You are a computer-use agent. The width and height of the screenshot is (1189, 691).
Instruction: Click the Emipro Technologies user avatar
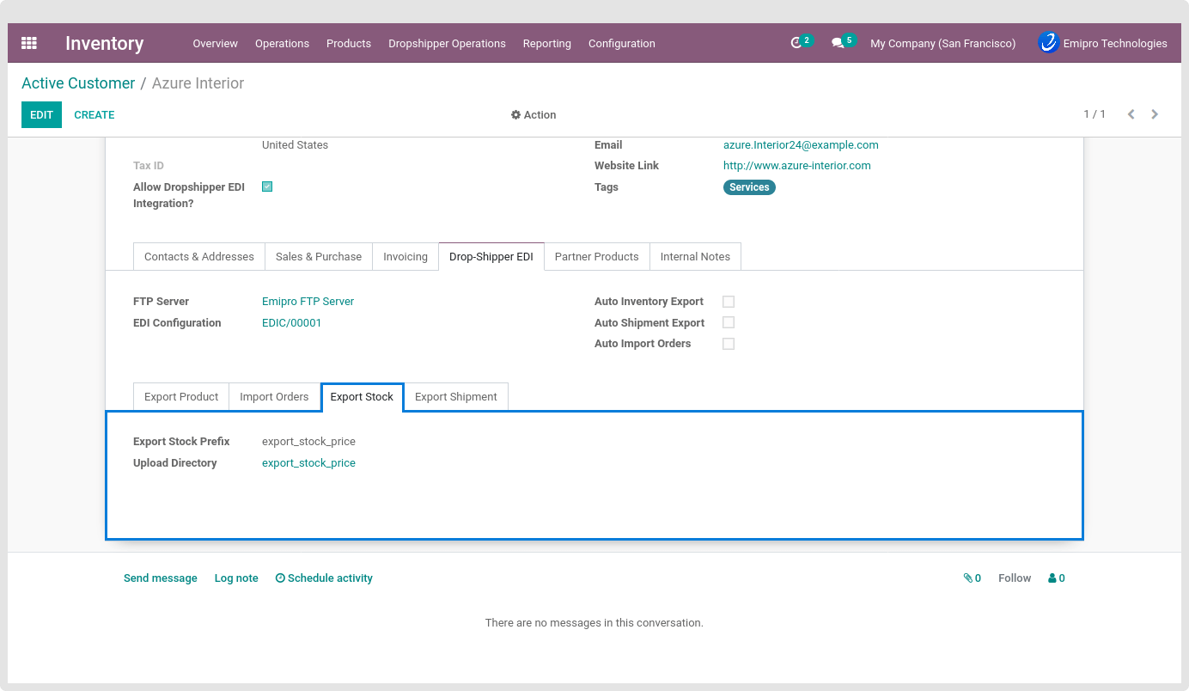click(x=1048, y=43)
